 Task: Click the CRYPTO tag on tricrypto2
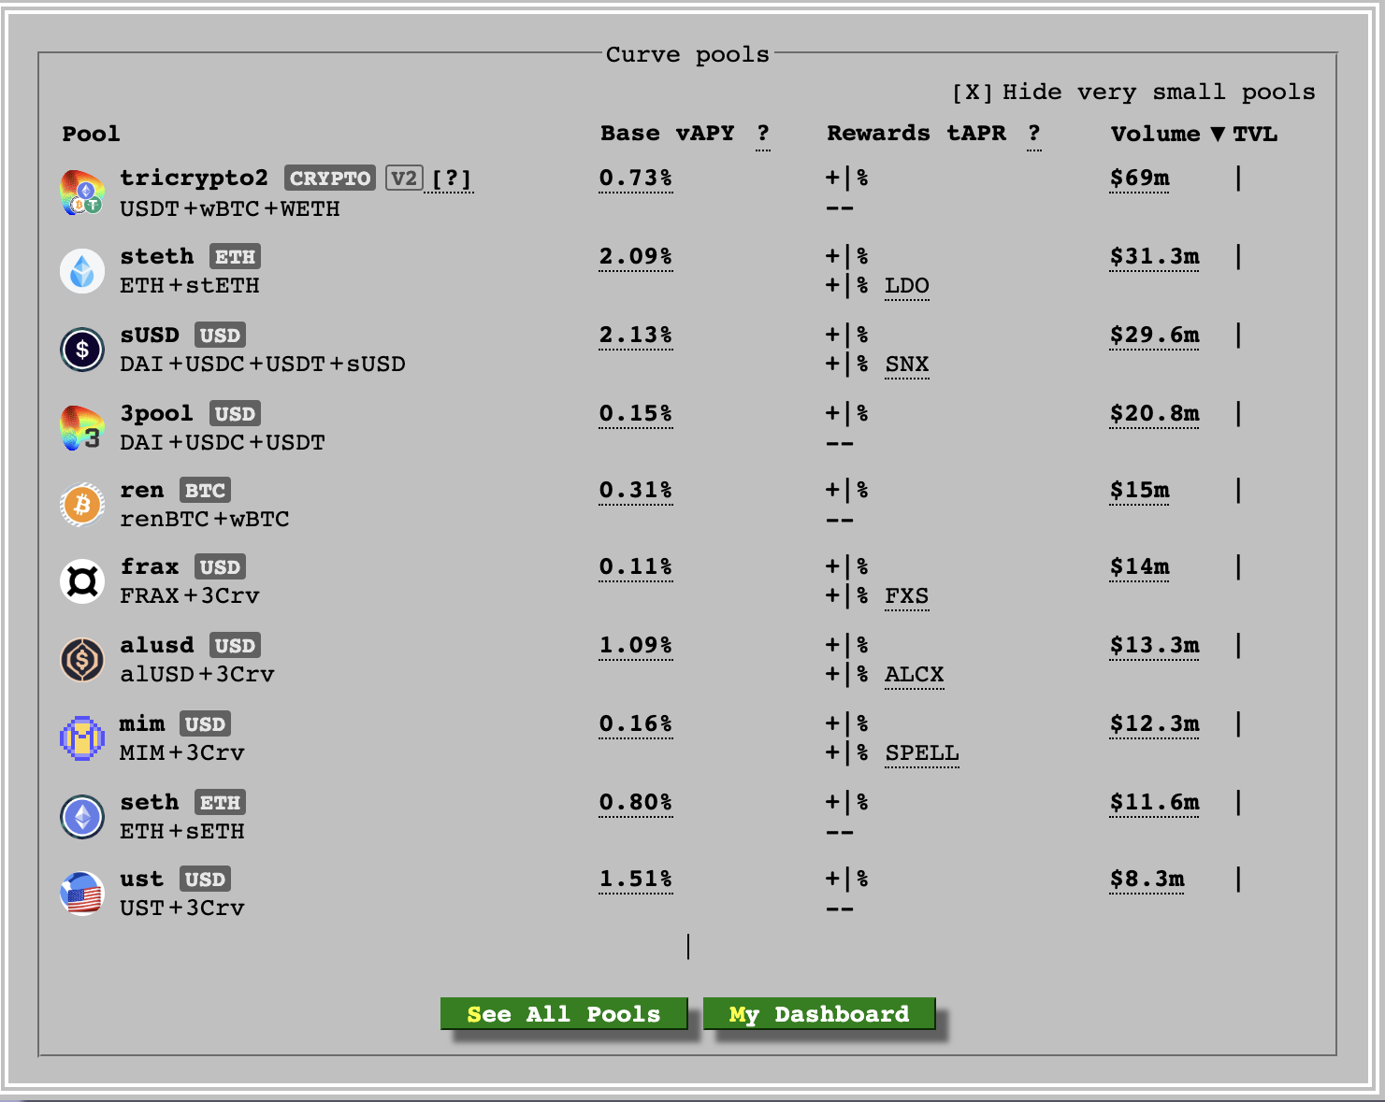(x=330, y=179)
